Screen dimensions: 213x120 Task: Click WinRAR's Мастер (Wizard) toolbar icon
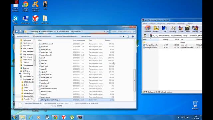(195, 29)
